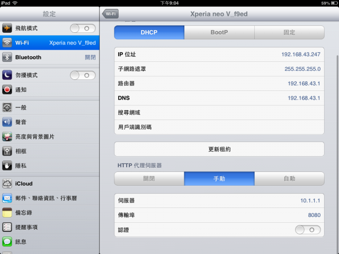Image resolution: width=339 pixels, height=254 pixels.
Task: Toggle the proxy Authentication (認證) switch
Action: tap(308, 230)
